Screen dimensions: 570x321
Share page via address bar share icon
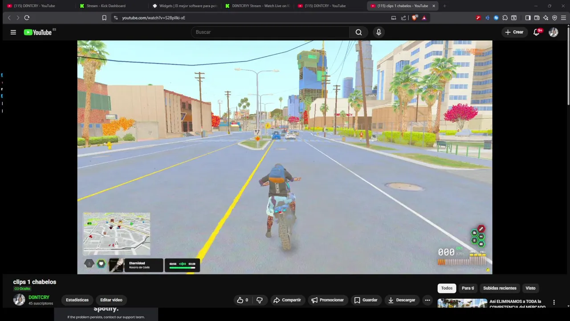tap(403, 18)
